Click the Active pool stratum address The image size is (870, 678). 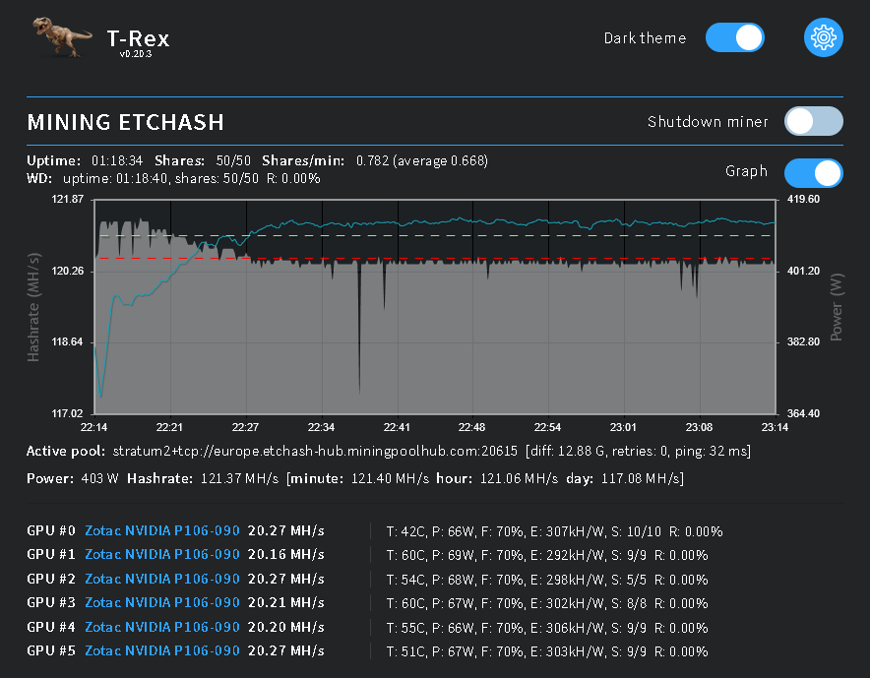(315, 451)
